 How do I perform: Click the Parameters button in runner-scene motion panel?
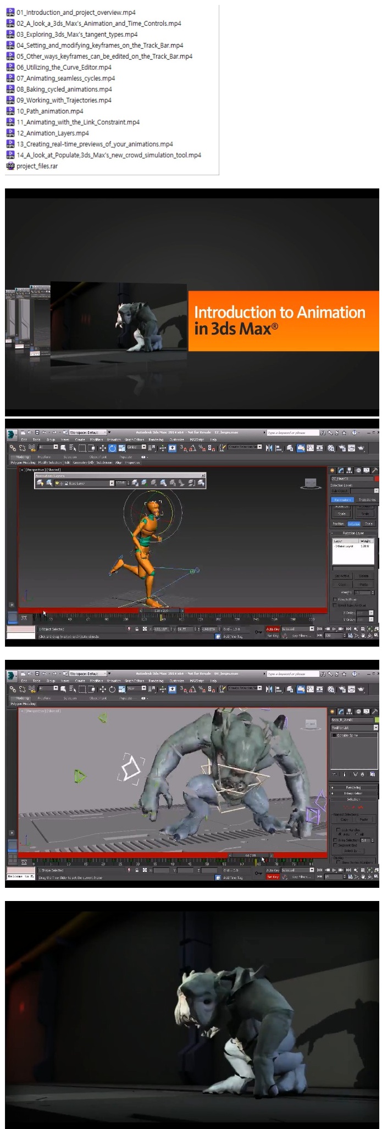342,500
